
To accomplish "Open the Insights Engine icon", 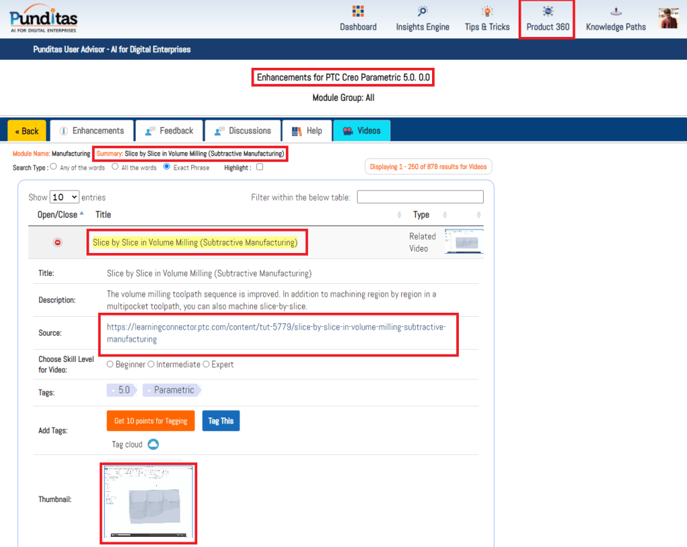I will click(x=423, y=12).
